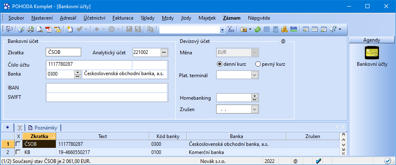The height and width of the screenshot is (165, 396).
Task: Click the Zkratka input field
Action: click(x=63, y=52)
